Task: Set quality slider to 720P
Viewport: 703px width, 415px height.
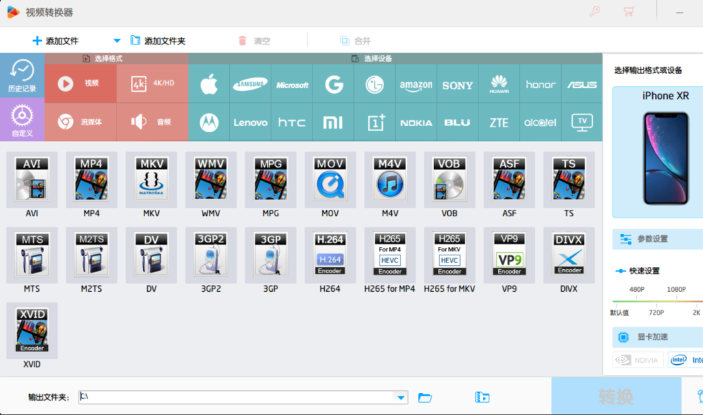Action: [656, 313]
